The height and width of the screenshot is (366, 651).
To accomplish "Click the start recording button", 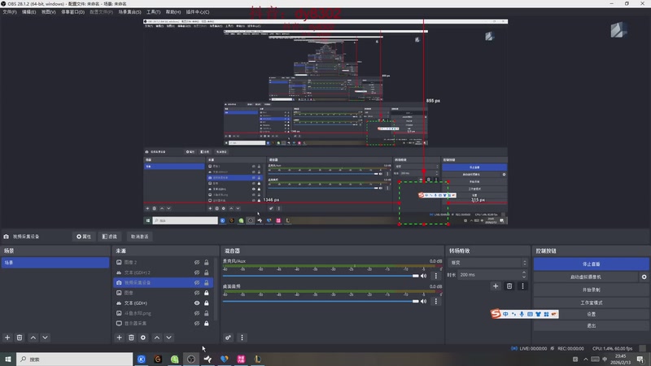I will [592, 290].
